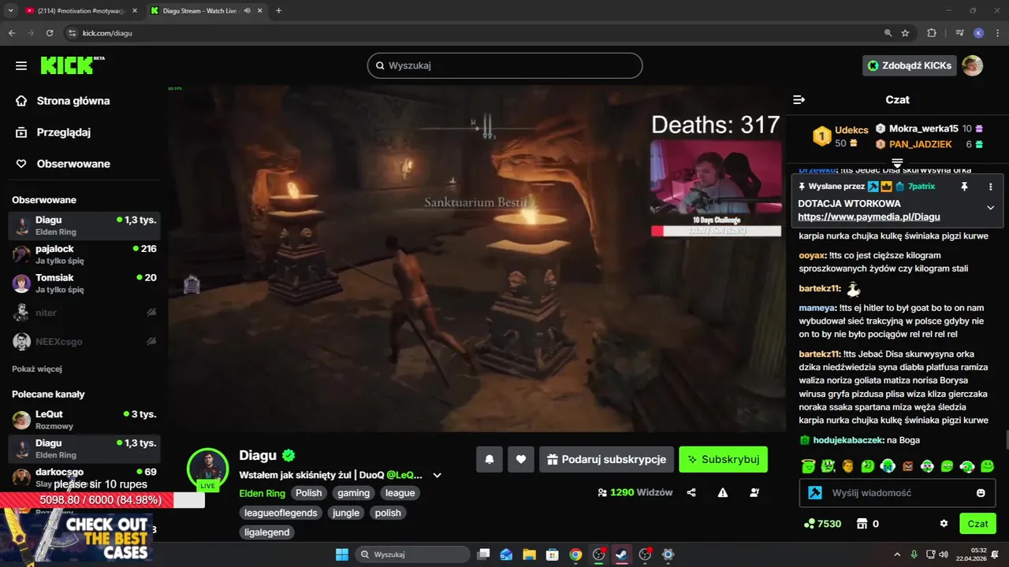This screenshot has width=1009, height=567.
Task: Open Przeglądaj in sidebar
Action: [54, 132]
